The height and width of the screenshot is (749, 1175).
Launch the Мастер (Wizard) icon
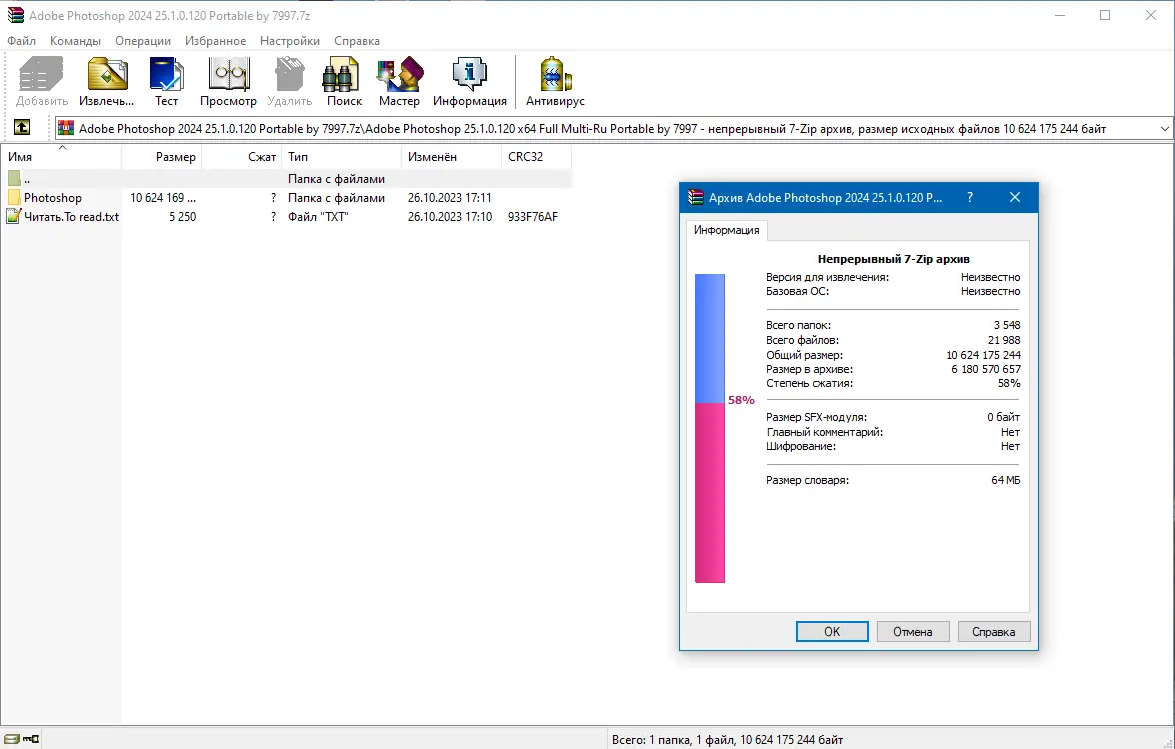[399, 75]
